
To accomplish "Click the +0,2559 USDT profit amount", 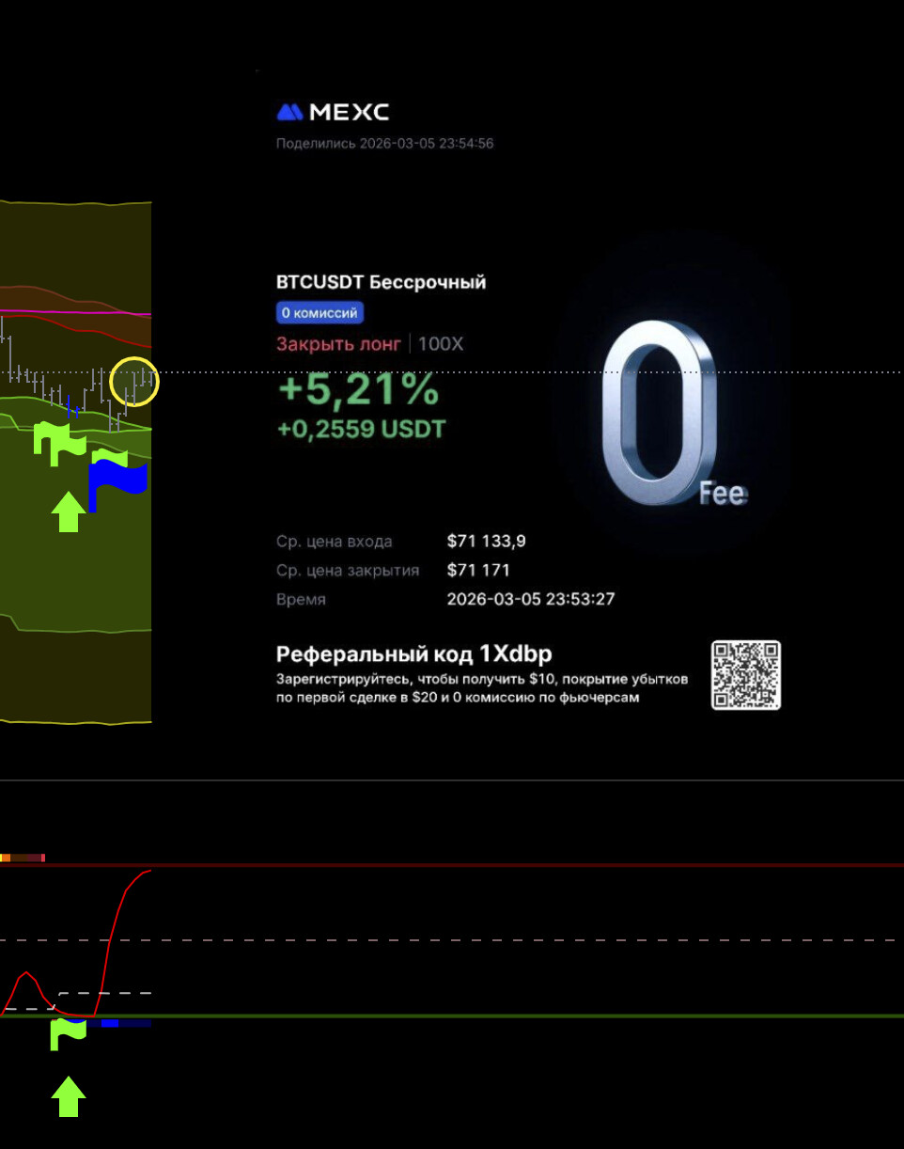I will 361,430.
